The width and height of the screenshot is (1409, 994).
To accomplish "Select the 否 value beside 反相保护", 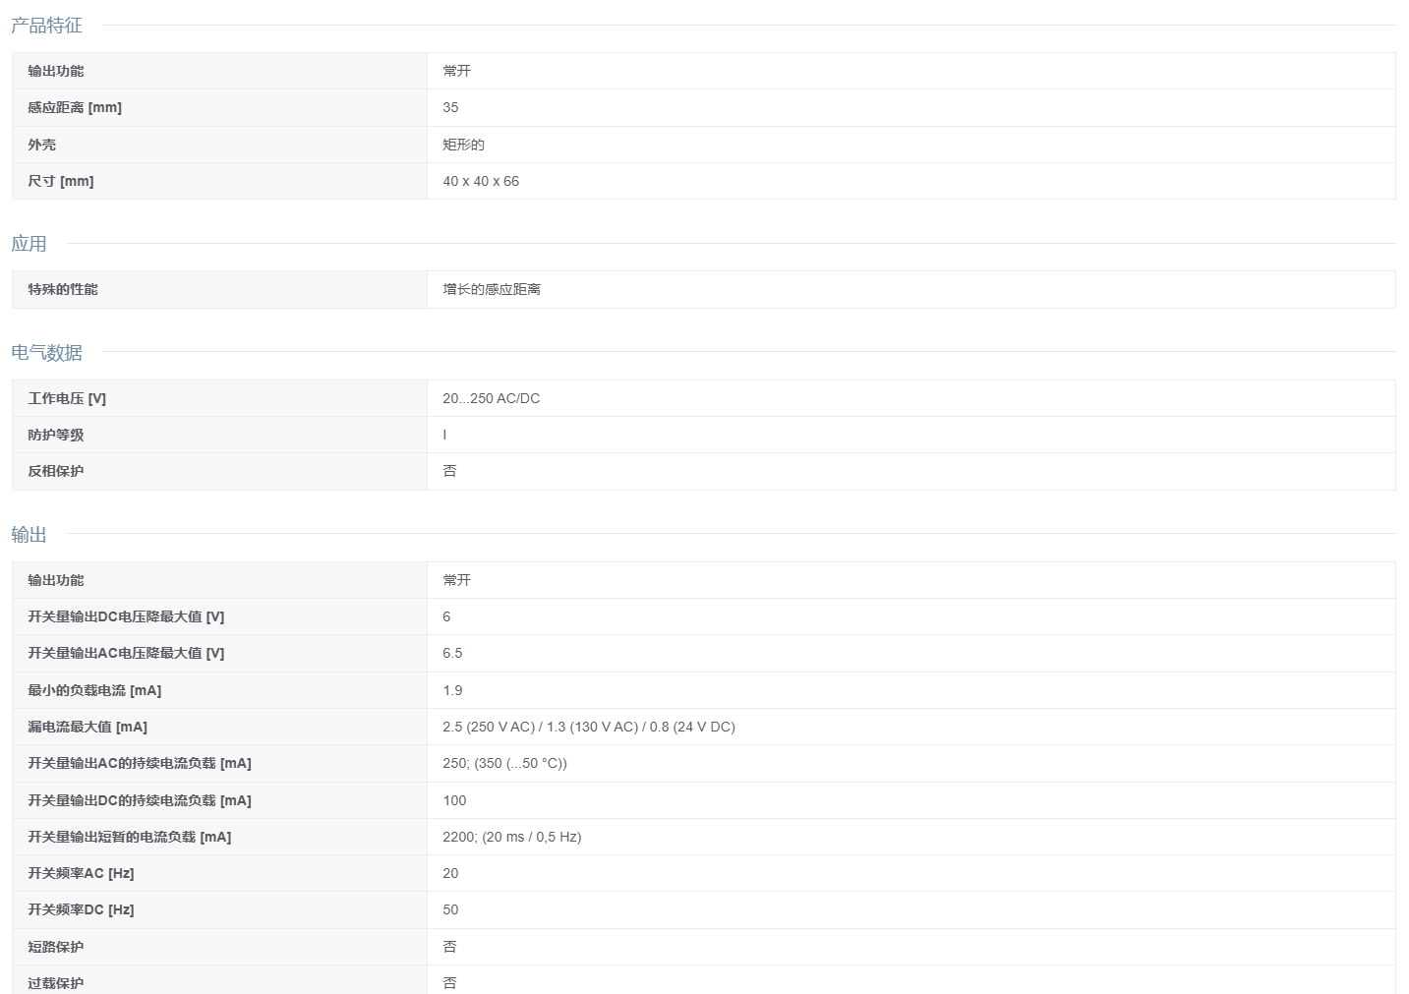I will [449, 471].
